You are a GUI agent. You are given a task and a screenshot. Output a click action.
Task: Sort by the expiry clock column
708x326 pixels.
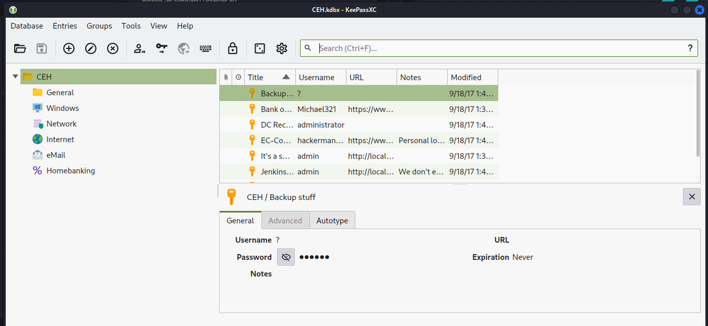(238, 77)
